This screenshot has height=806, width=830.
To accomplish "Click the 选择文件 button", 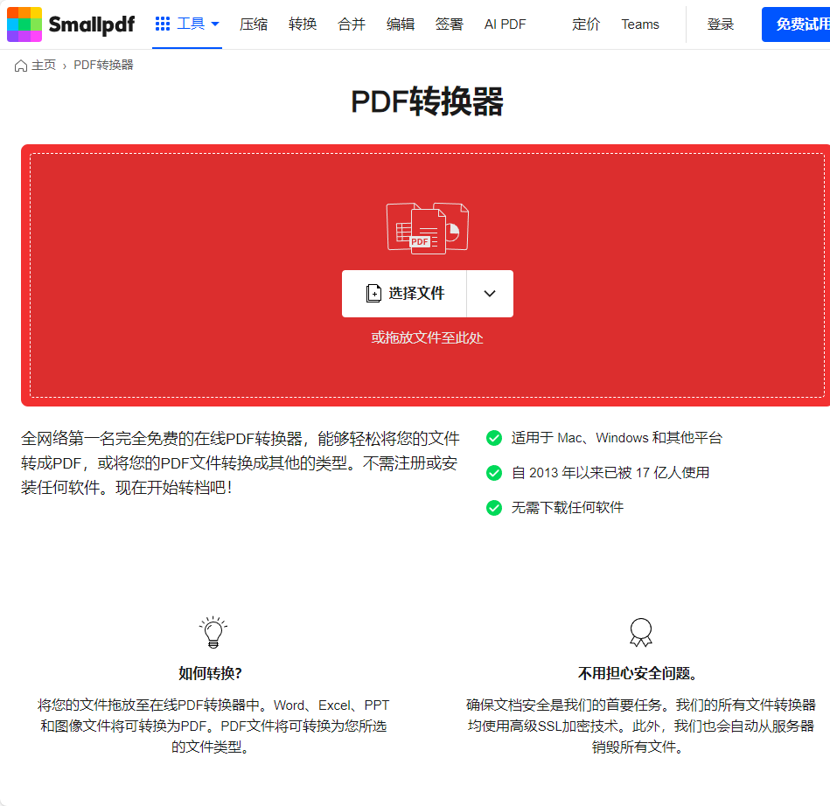I will [404, 294].
